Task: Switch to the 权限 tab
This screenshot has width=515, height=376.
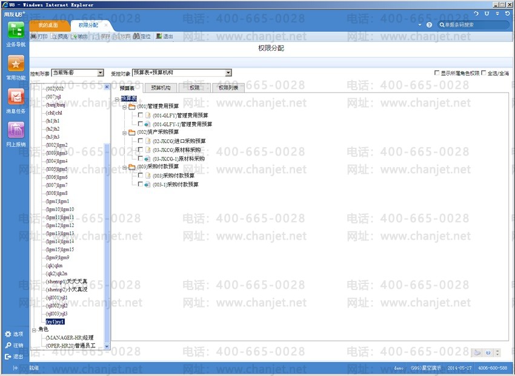Action: point(194,88)
